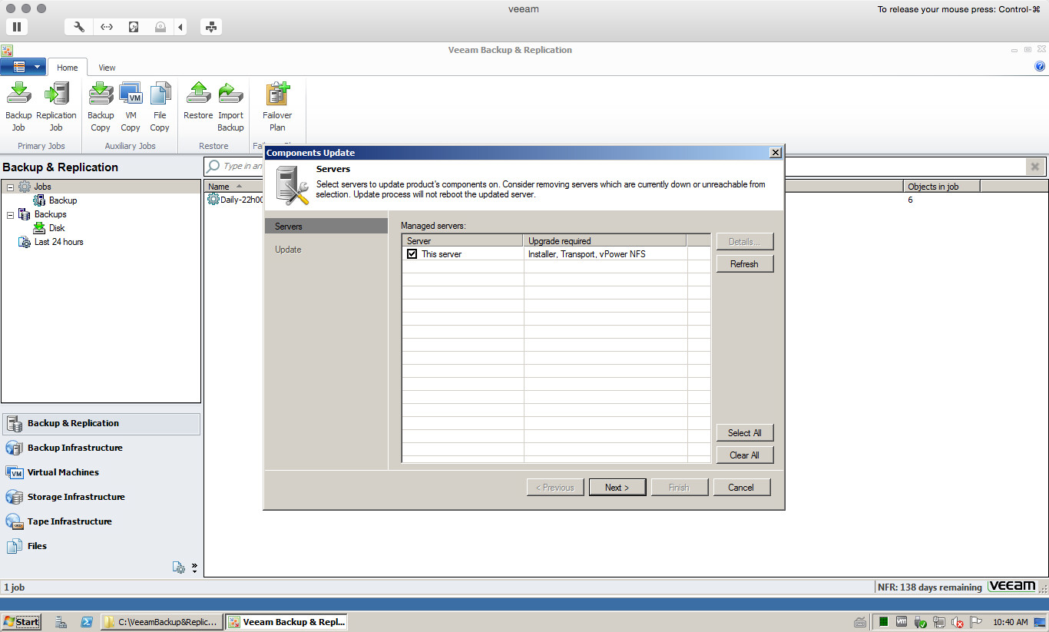This screenshot has width=1049, height=632.
Task: Click the File Copy icon
Action: (160, 94)
